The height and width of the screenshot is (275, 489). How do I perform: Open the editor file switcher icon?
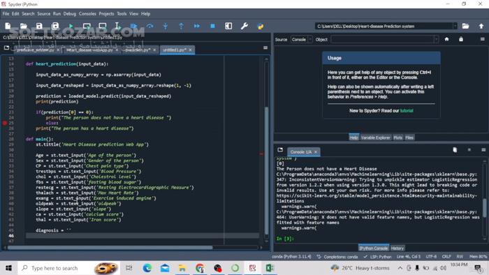point(6,47)
